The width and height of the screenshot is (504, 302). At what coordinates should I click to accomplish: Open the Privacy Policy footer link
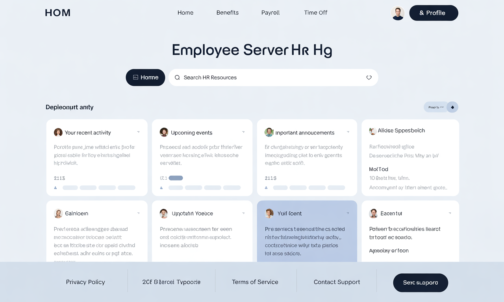85,282
